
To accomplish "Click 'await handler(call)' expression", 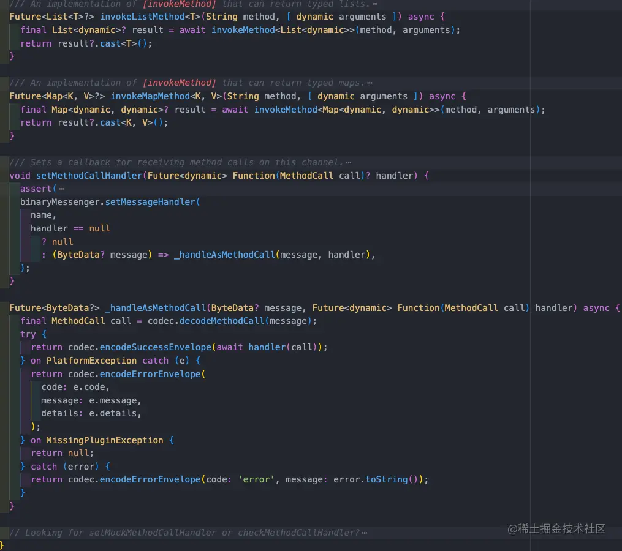I will coord(267,347).
